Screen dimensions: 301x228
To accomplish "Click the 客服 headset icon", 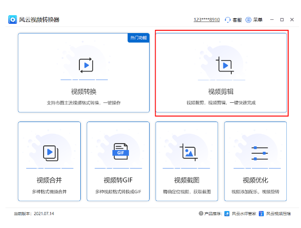I will pyautogui.click(x=228, y=20).
